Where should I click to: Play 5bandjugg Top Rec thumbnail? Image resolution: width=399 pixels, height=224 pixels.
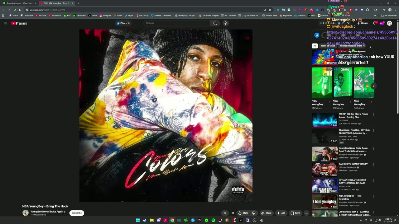(x=324, y=136)
